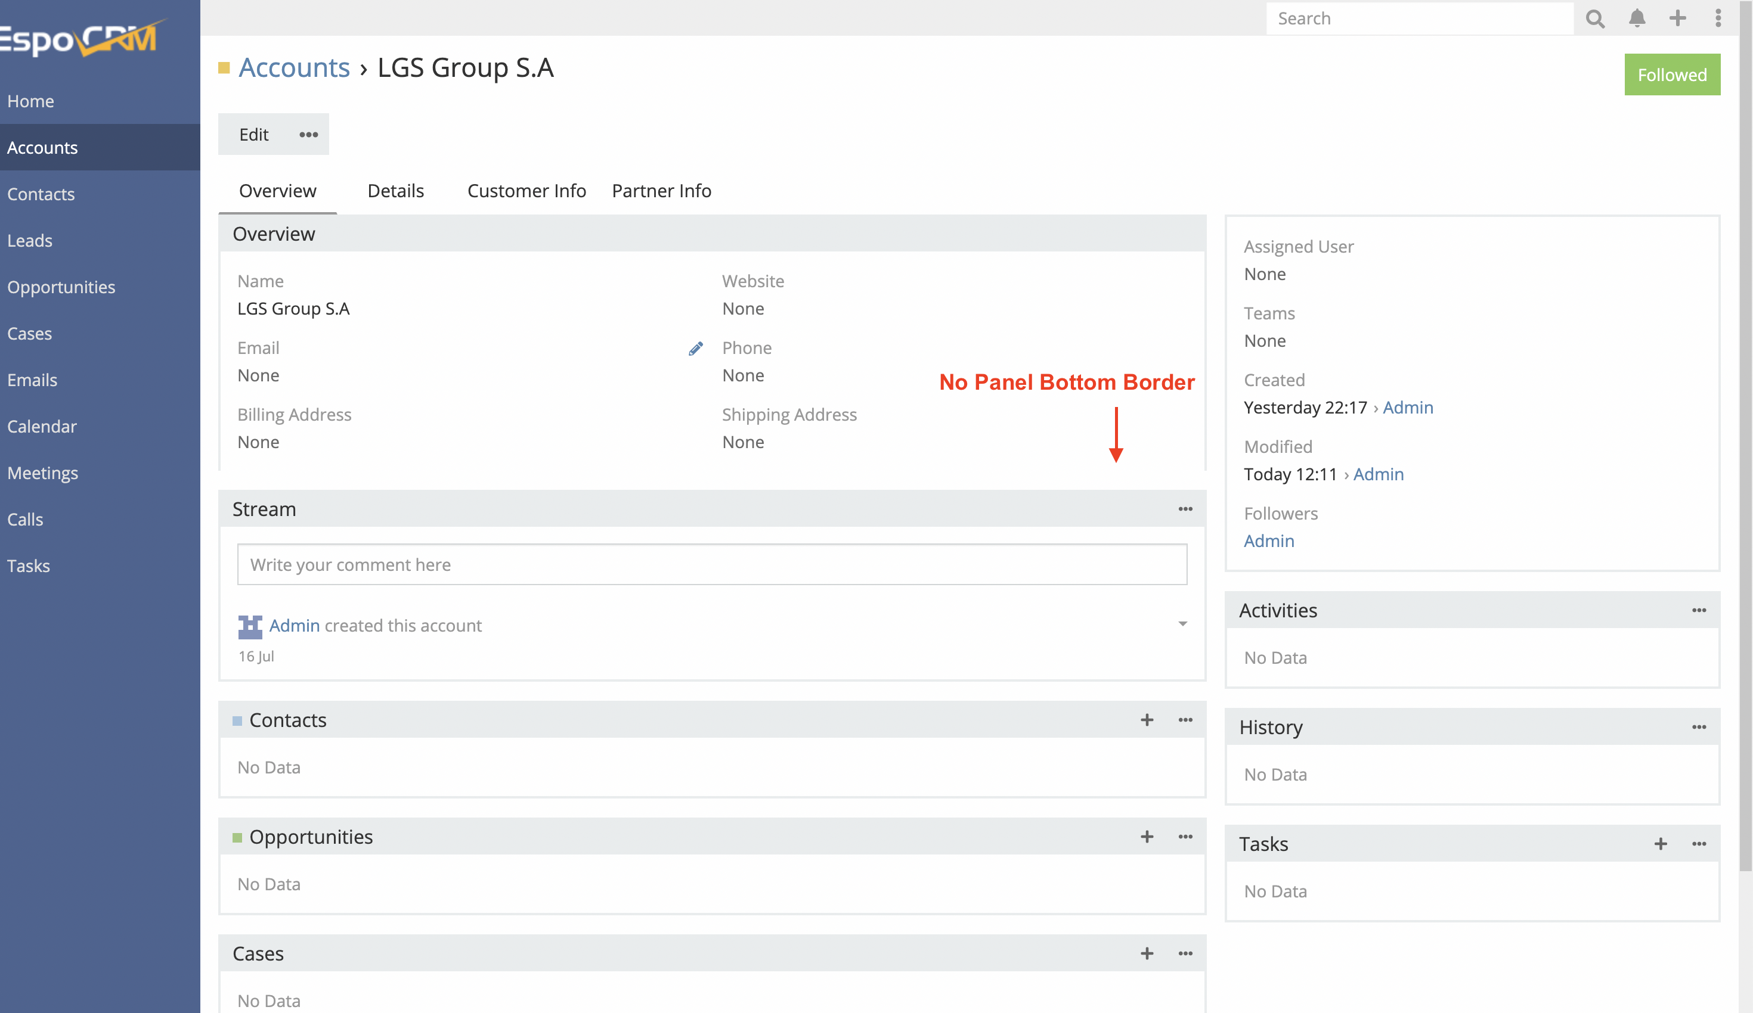Viewport: 1753px width, 1013px height.
Task: Click the pencil icon to edit Email field
Action: pos(695,349)
